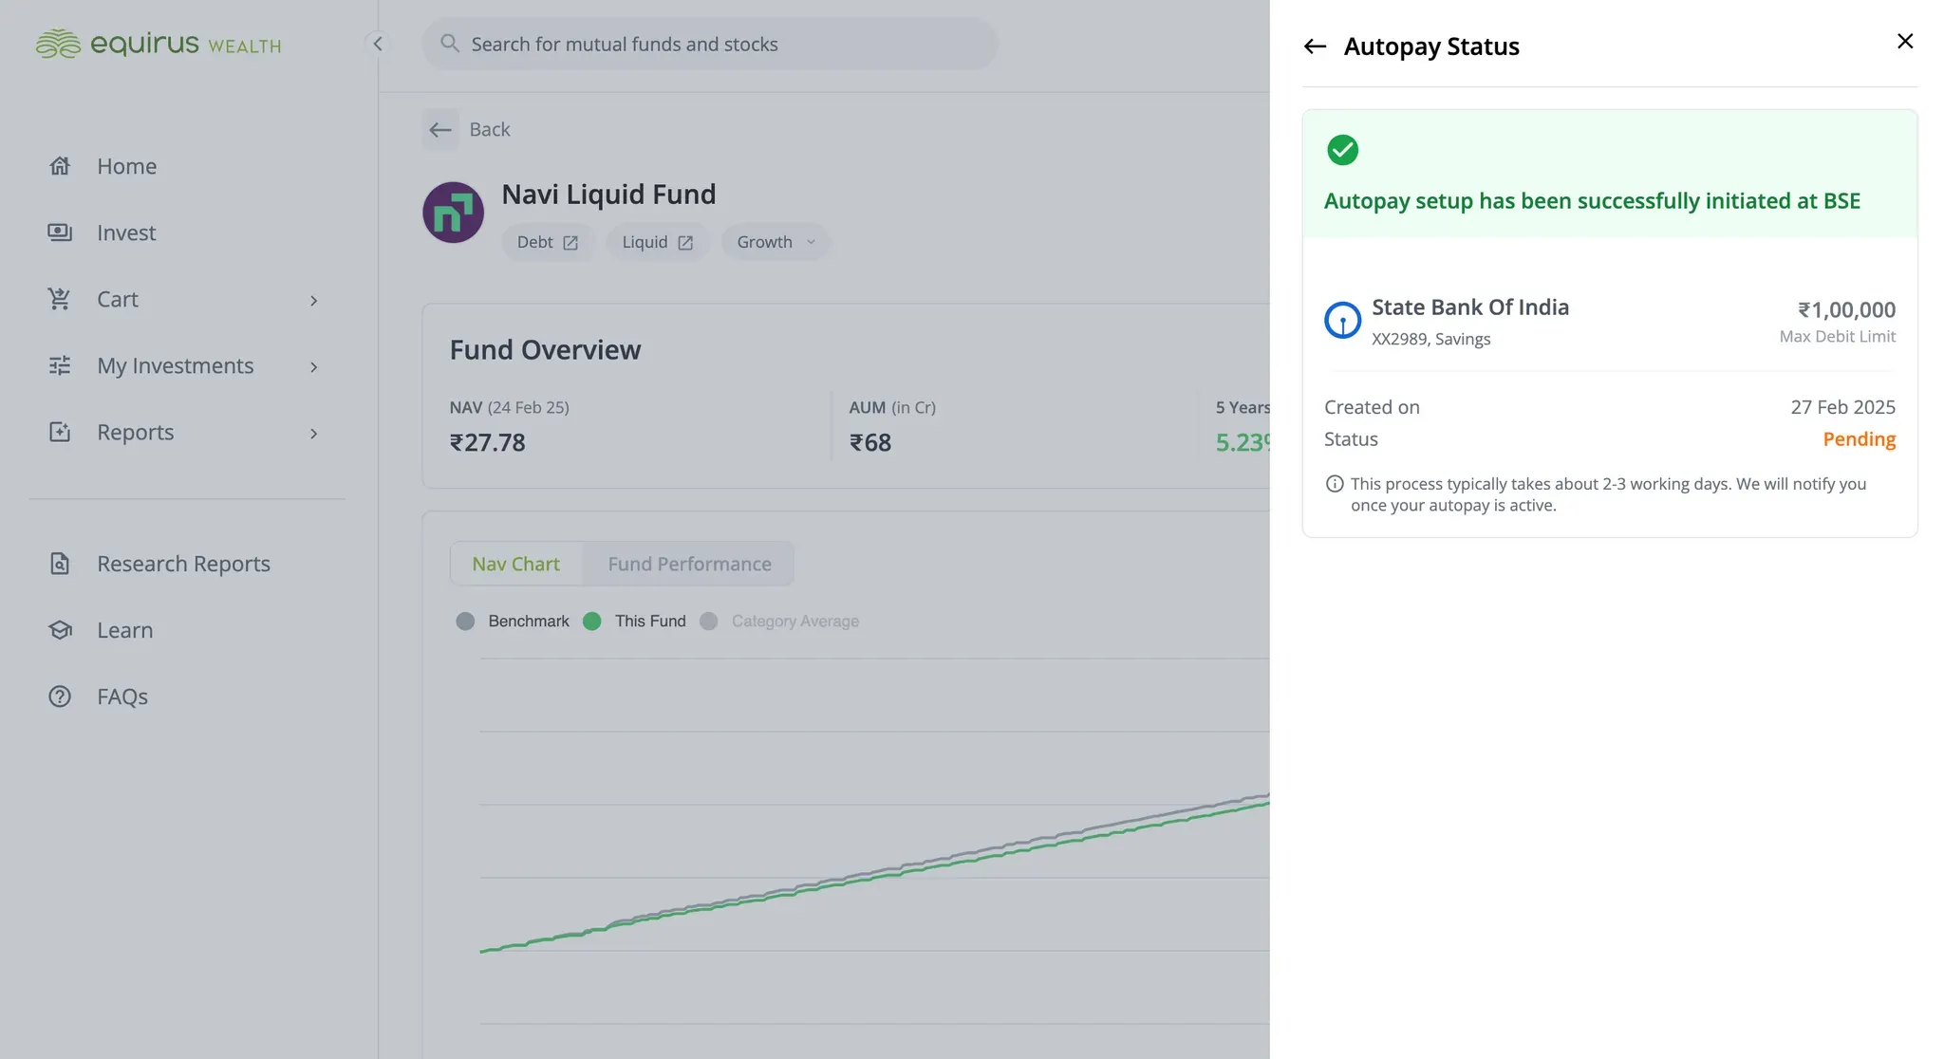Click the NAV value ₹27.78

tap(487, 442)
